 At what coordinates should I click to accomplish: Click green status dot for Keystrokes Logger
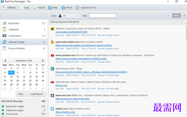pos(3,106)
